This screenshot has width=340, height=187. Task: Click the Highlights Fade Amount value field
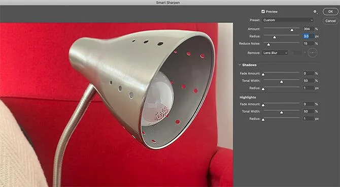coord(308,104)
